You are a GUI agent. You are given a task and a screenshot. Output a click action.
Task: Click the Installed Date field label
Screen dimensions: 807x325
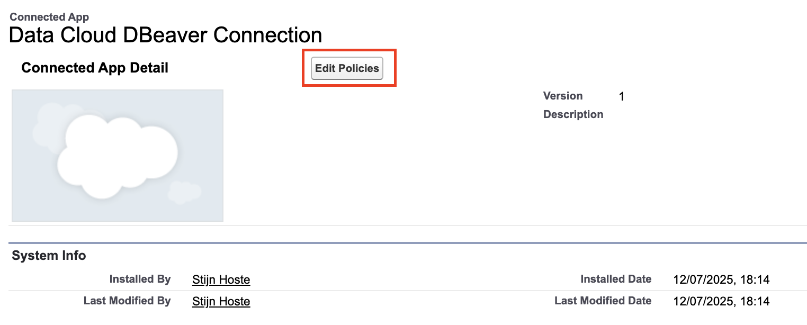click(616, 279)
